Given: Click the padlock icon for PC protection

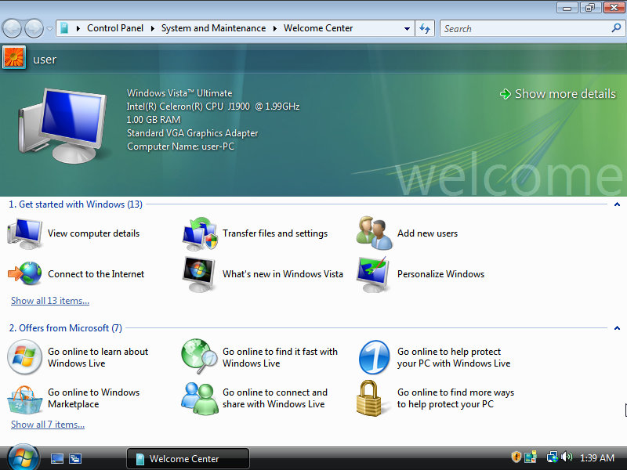Looking at the screenshot, I should [x=374, y=398].
